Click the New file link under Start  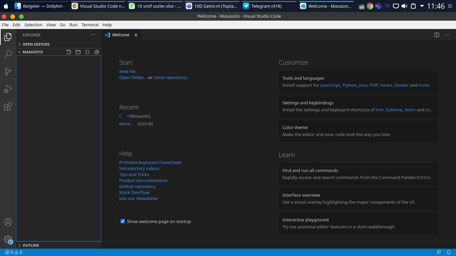(127, 71)
